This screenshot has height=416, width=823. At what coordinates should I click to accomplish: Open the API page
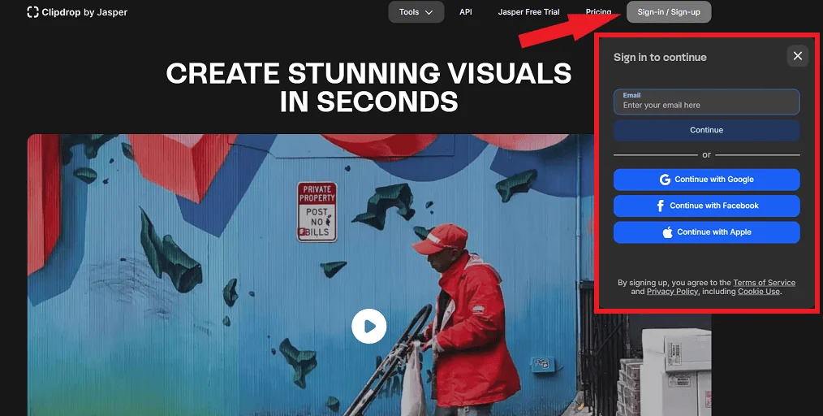coord(466,12)
